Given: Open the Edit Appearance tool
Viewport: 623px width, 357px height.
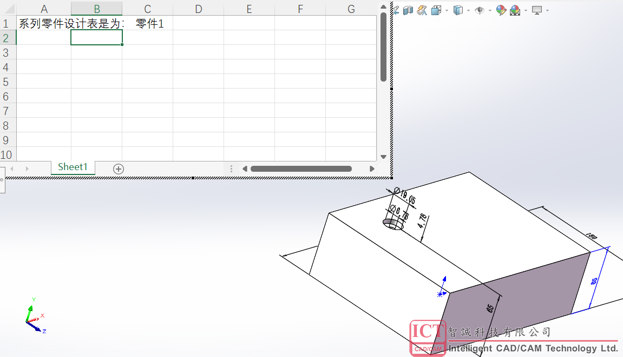Looking at the screenshot, I should coord(501,10).
